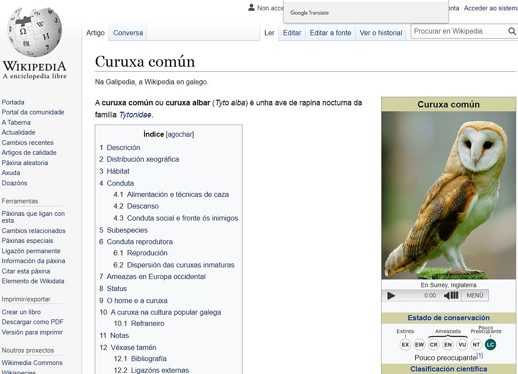Open Páxinas que ligan con esta
518x374 pixels.
tap(33, 217)
